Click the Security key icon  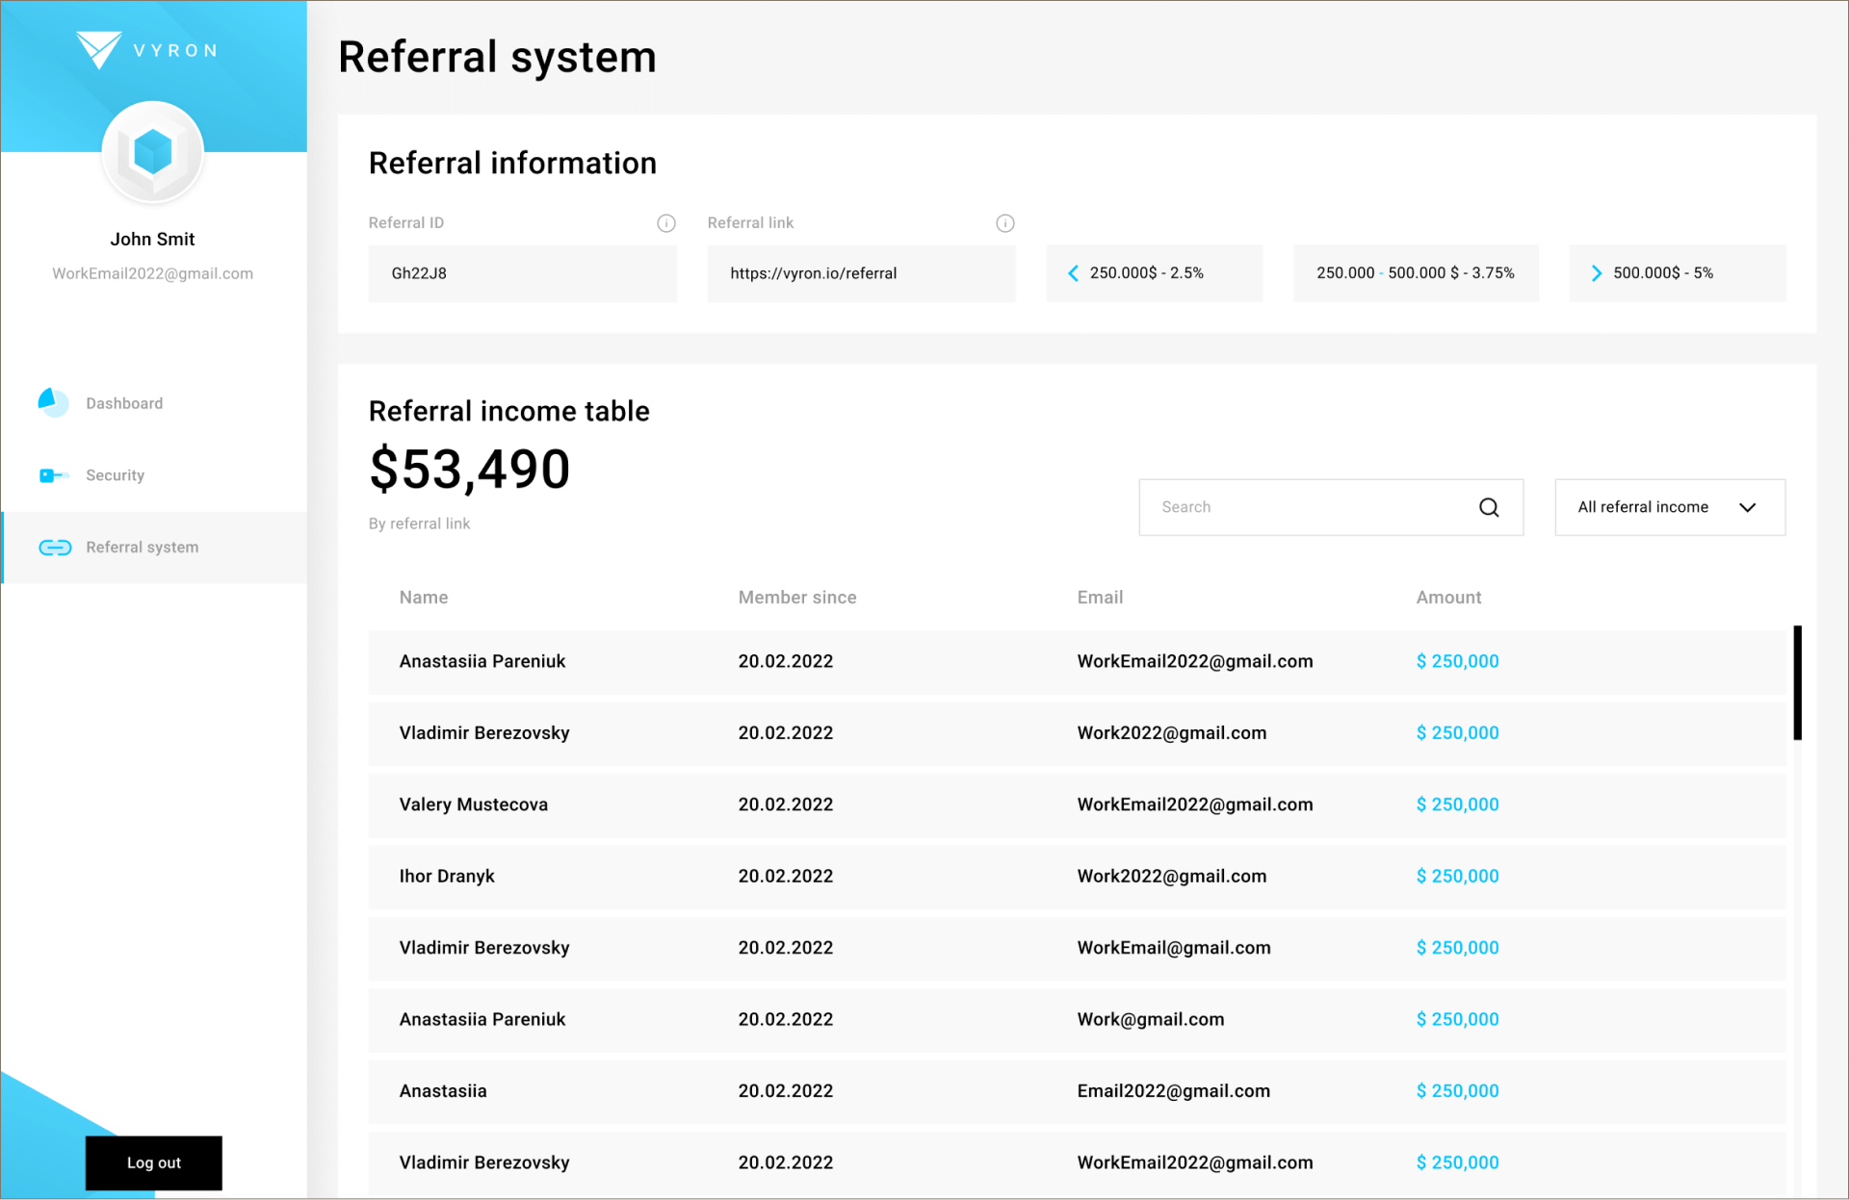coord(53,475)
